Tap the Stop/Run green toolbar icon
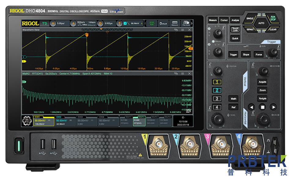 [x=152, y=24]
